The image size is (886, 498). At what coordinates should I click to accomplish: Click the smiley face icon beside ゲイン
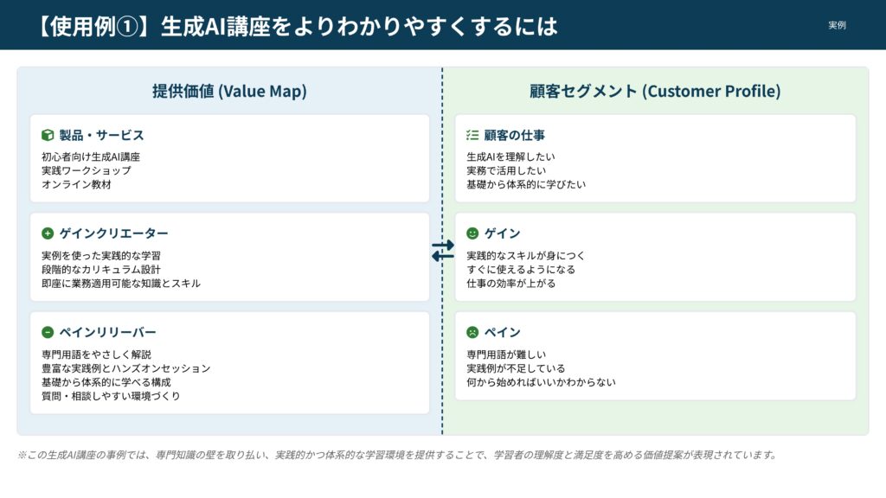point(472,233)
